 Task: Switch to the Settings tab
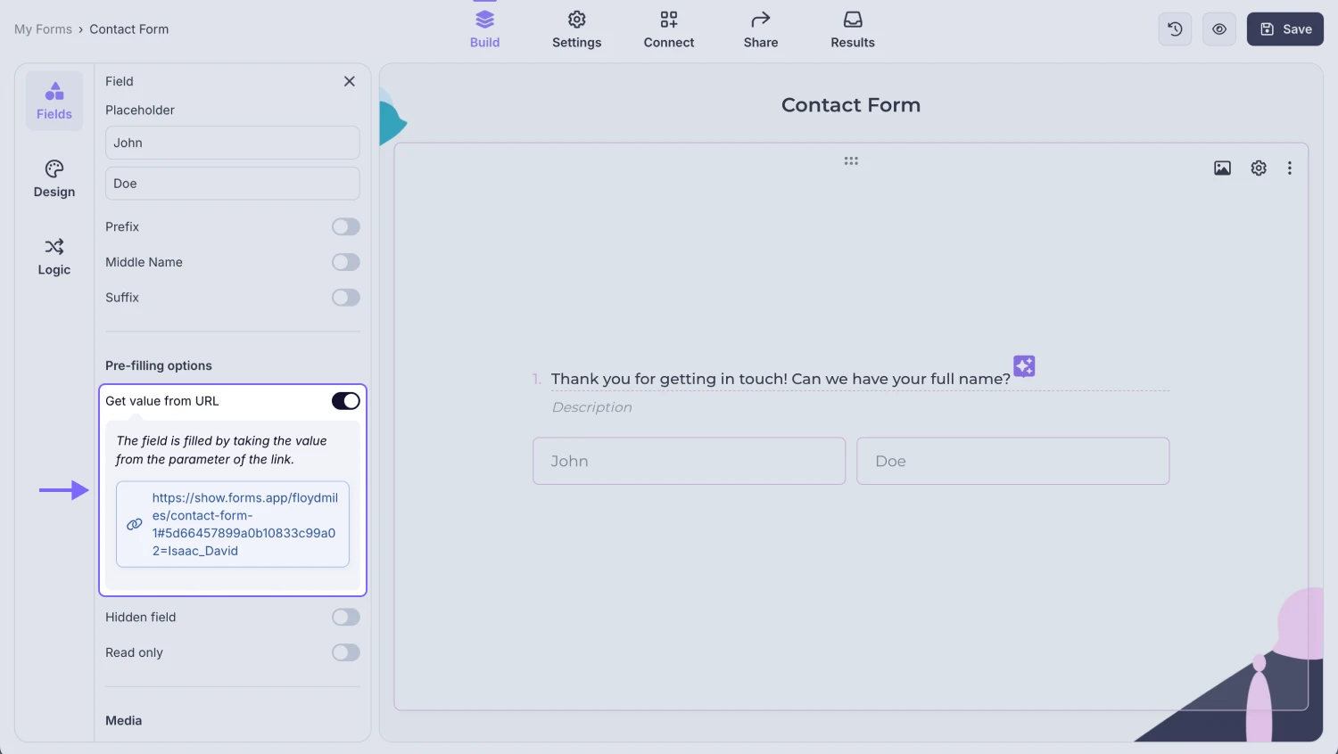coord(576,29)
